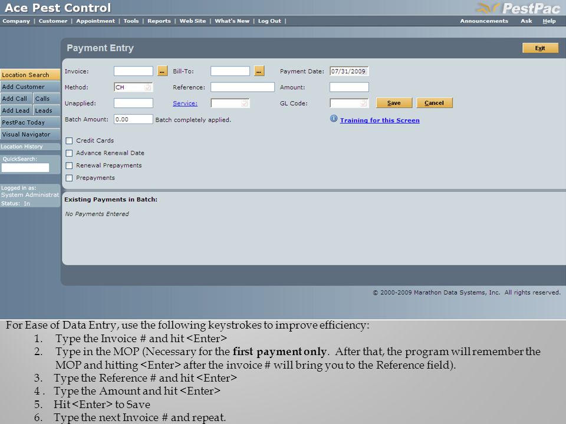Toggle the Renewal Prepayments checkbox

(x=70, y=165)
